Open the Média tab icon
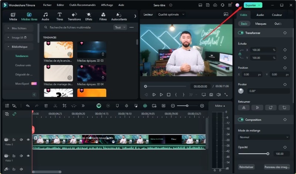 coord(13,15)
